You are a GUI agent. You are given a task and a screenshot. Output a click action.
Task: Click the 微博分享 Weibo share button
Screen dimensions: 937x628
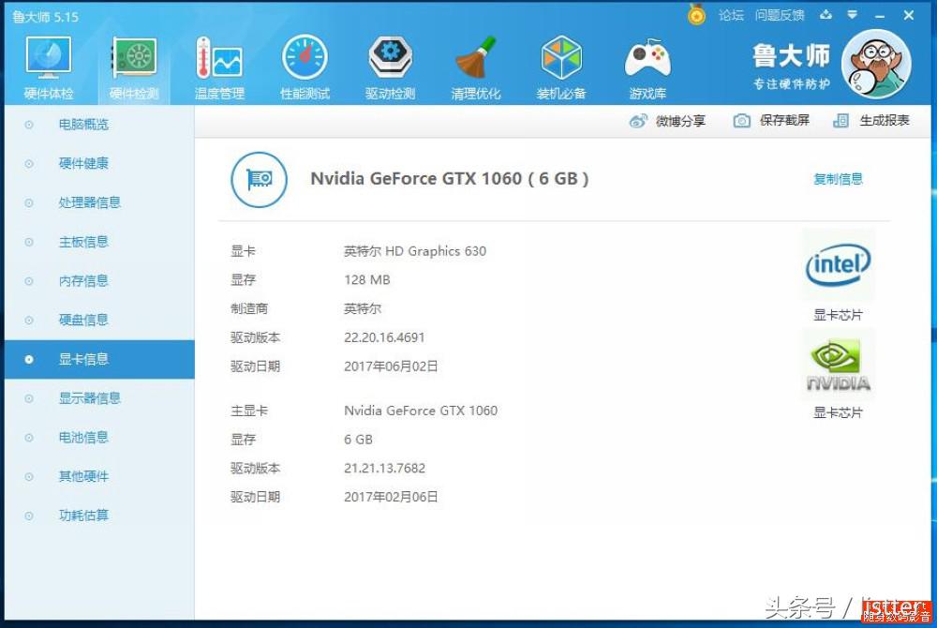pos(667,121)
